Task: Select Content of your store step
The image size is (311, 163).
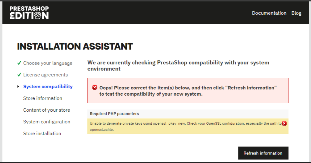Action: [x=46, y=110]
